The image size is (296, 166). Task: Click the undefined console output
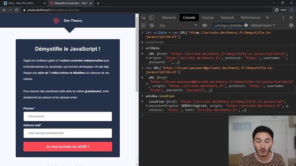[154, 42]
